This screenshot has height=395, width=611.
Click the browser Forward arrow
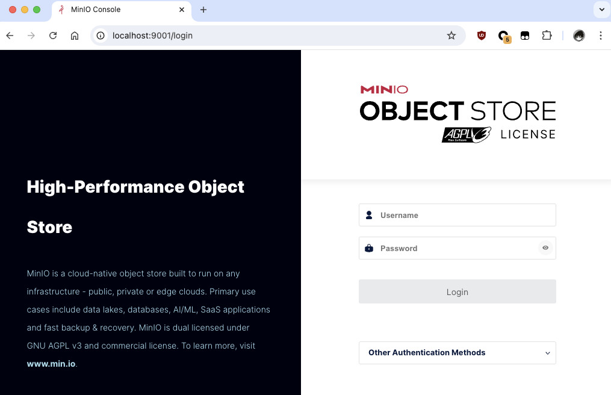pos(31,36)
